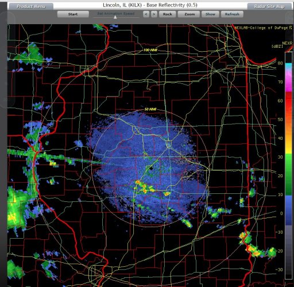The image size is (294, 287).
Task: Step to previous frame with the < button
Action: tap(146, 14)
